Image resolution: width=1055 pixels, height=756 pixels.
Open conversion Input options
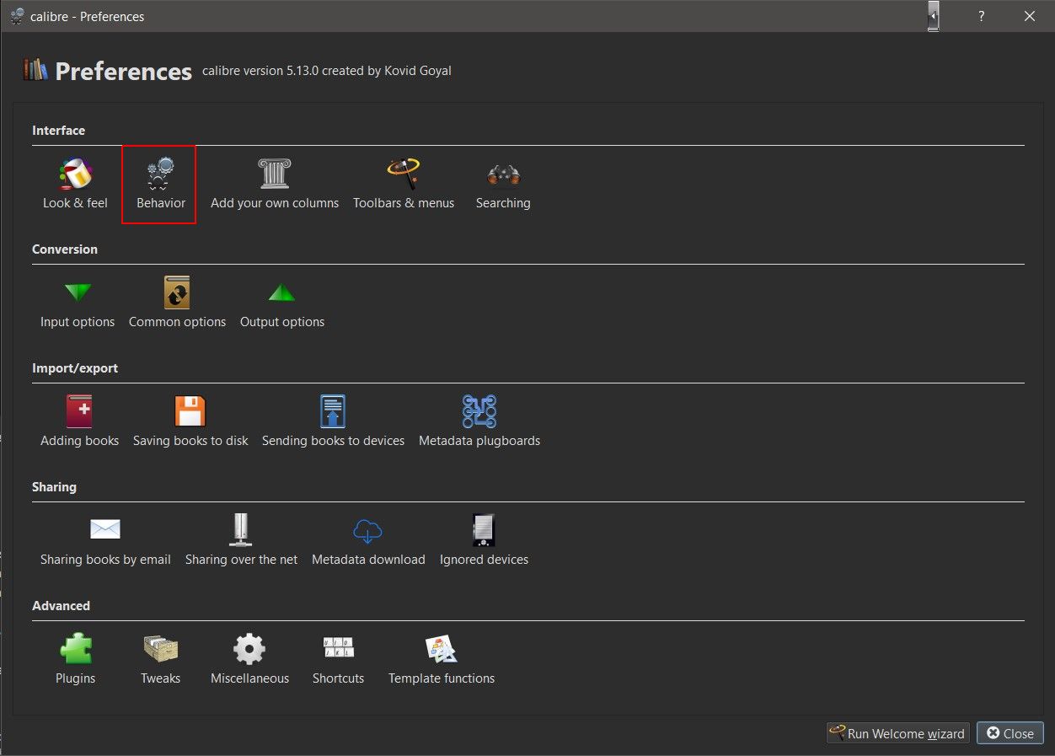78,303
